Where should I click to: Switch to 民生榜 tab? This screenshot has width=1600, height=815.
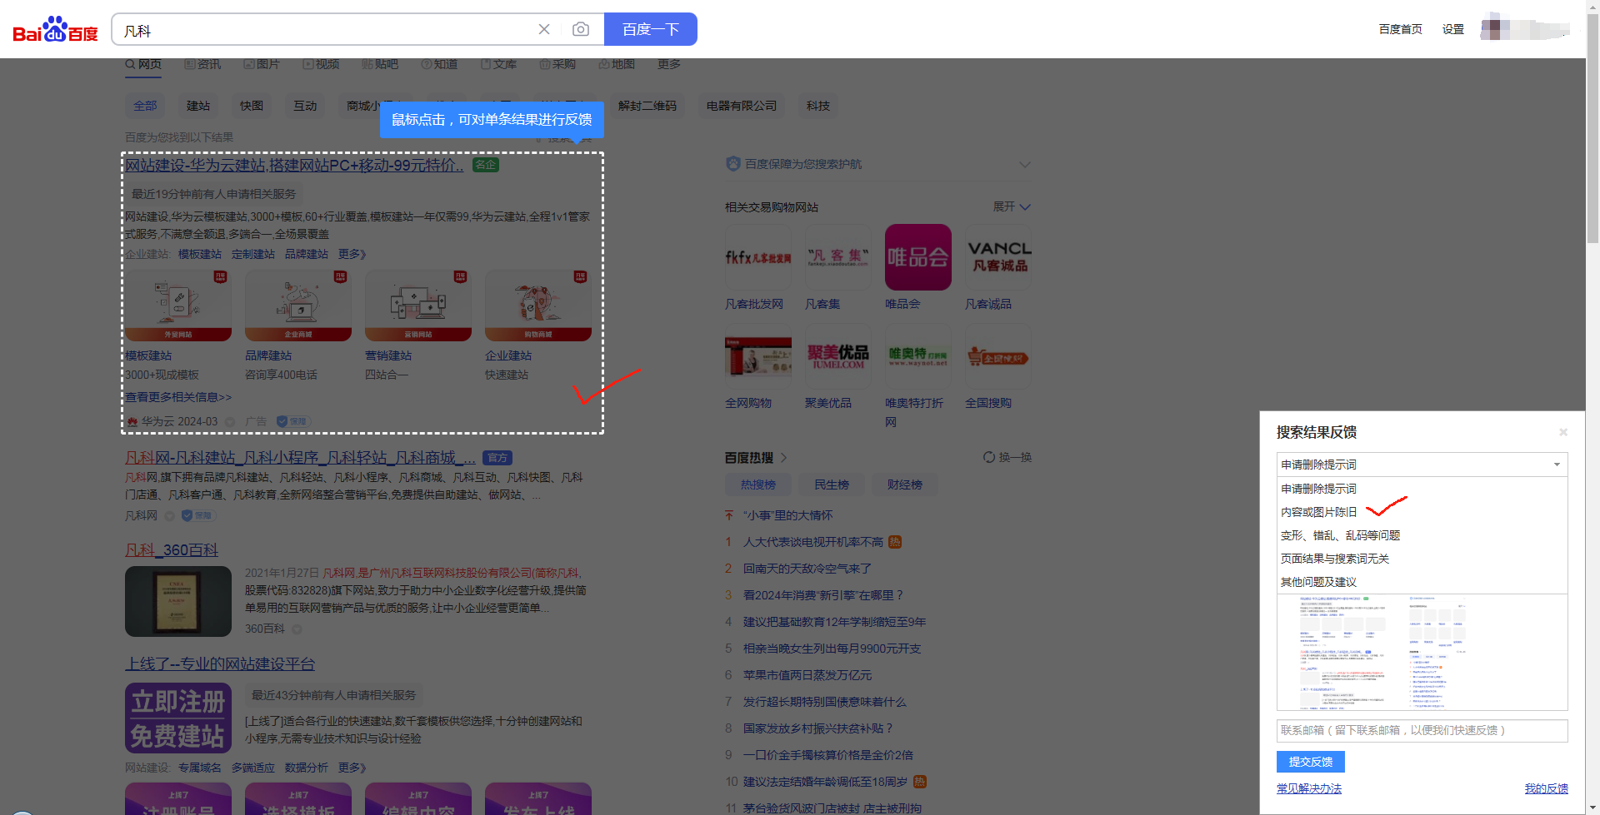click(832, 485)
